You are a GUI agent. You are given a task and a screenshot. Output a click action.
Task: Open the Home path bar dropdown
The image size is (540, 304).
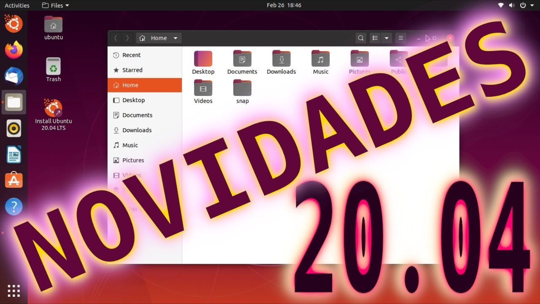click(159, 38)
